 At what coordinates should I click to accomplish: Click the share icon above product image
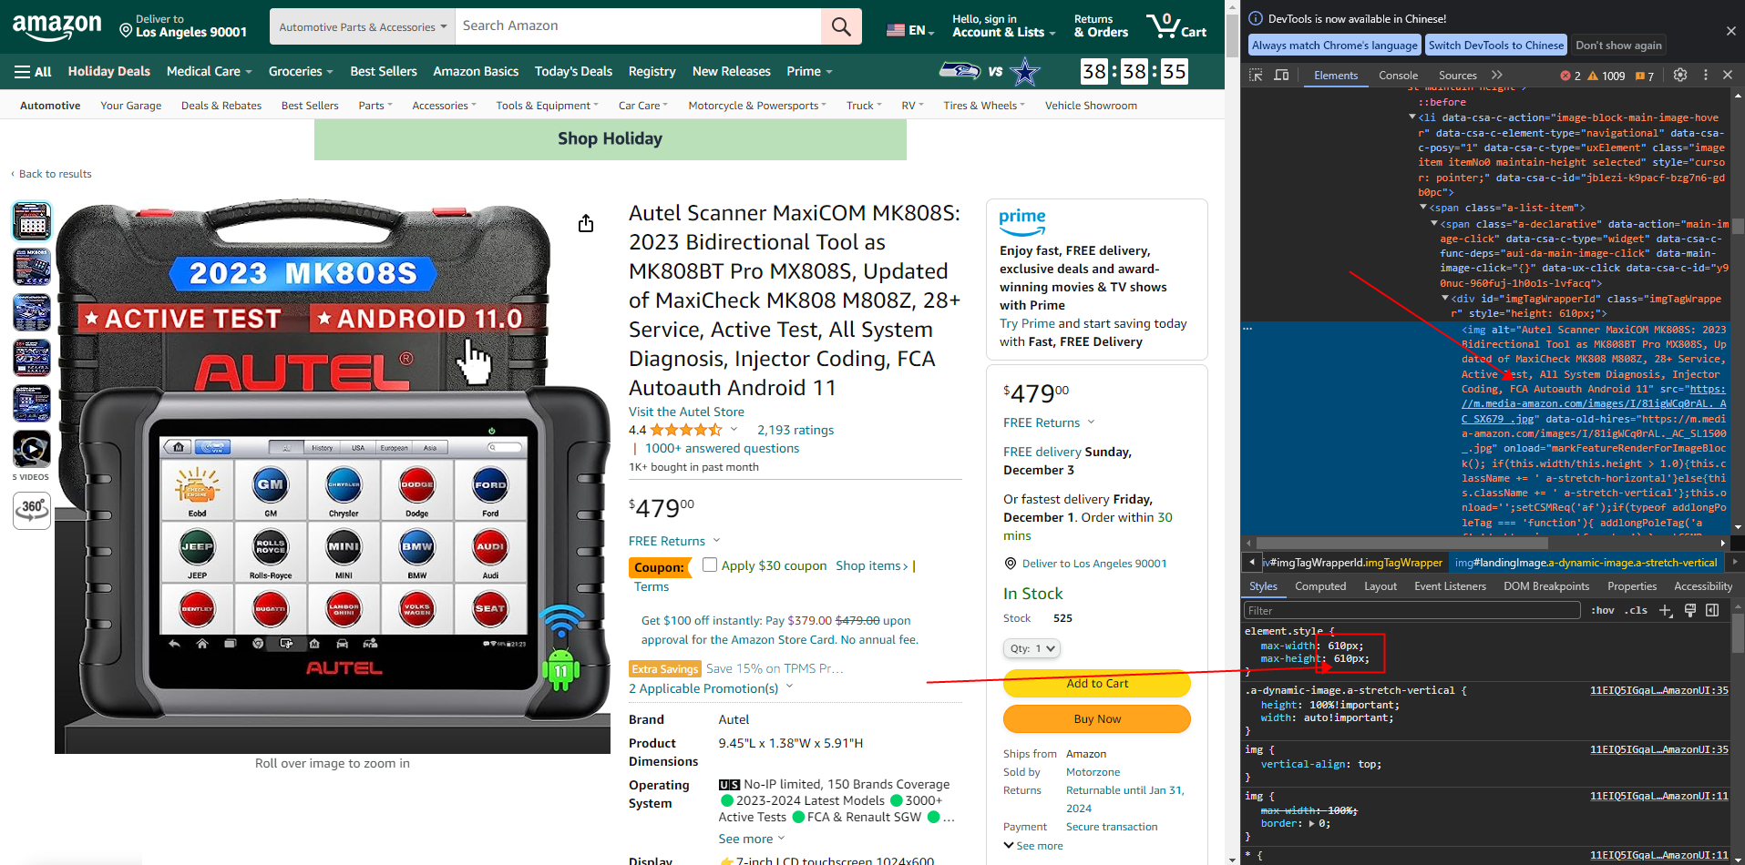point(586,223)
